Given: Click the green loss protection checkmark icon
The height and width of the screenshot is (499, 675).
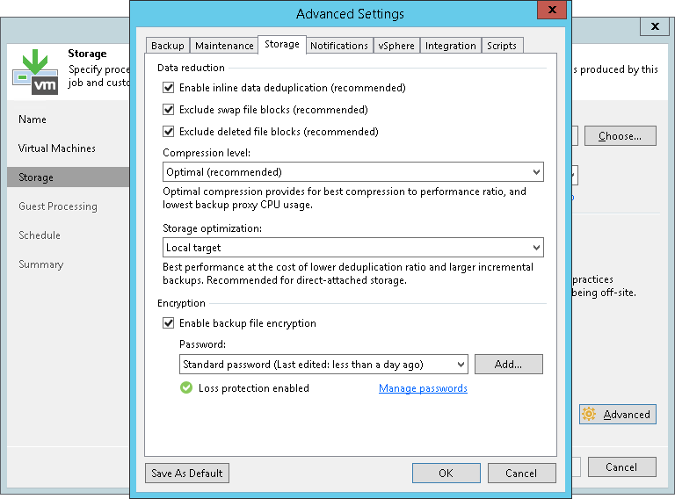Looking at the screenshot, I should [186, 387].
